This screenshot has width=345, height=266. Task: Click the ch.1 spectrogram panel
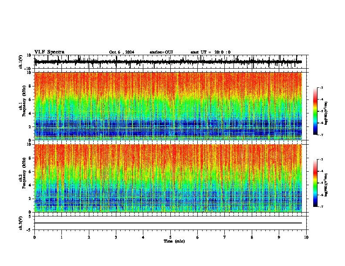[x=168, y=106]
